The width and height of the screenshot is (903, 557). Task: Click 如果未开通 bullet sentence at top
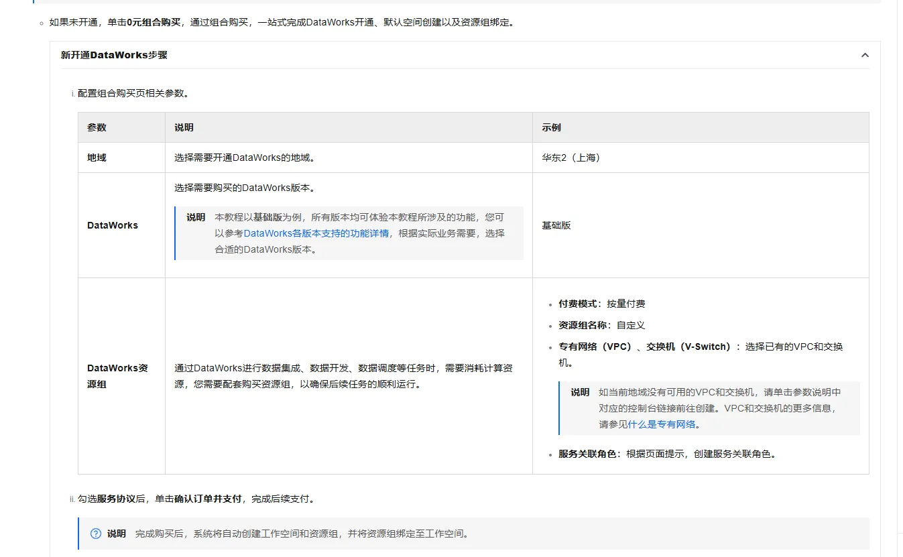282,22
